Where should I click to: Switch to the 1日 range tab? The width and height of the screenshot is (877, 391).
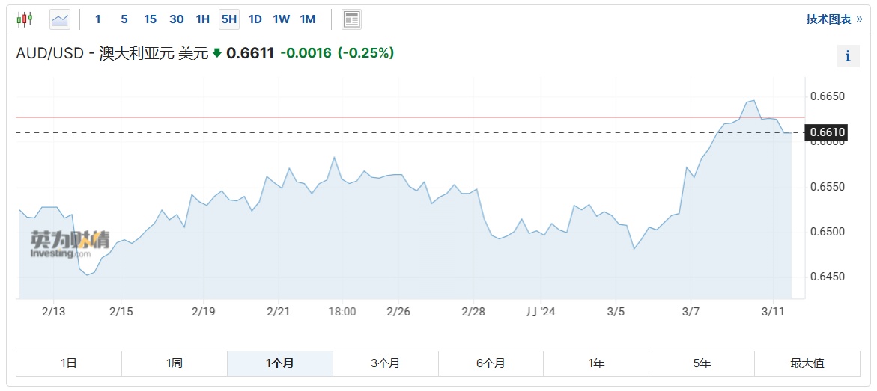(69, 363)
